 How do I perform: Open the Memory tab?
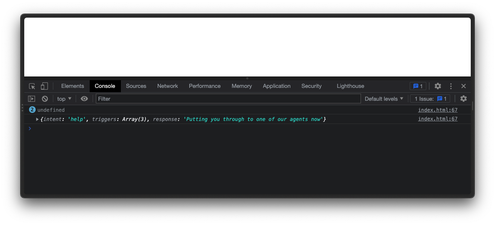tap(242, 86)
